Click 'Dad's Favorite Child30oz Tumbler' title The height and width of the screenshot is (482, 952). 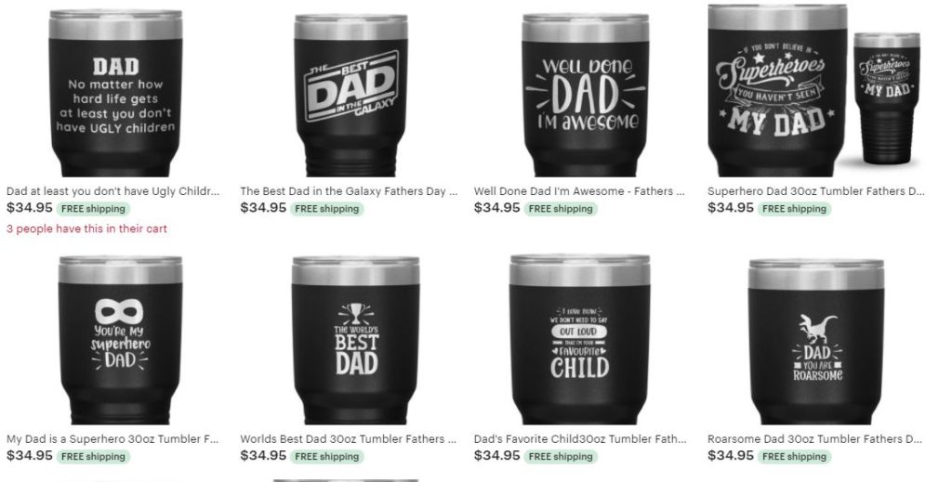(580, 439)
